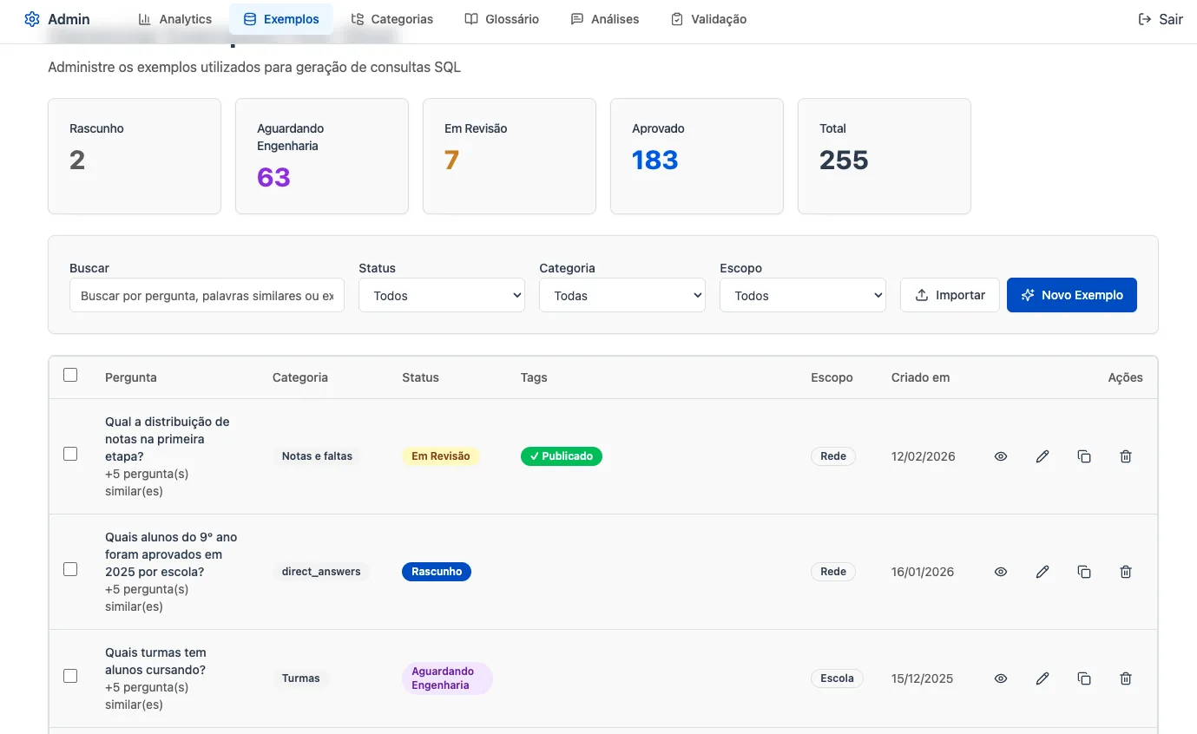The width and height of the screenshot is (1197, 734).
Task: Tick the 'Quais turmas tem alunos' checkbox
Action: [70, 676]
